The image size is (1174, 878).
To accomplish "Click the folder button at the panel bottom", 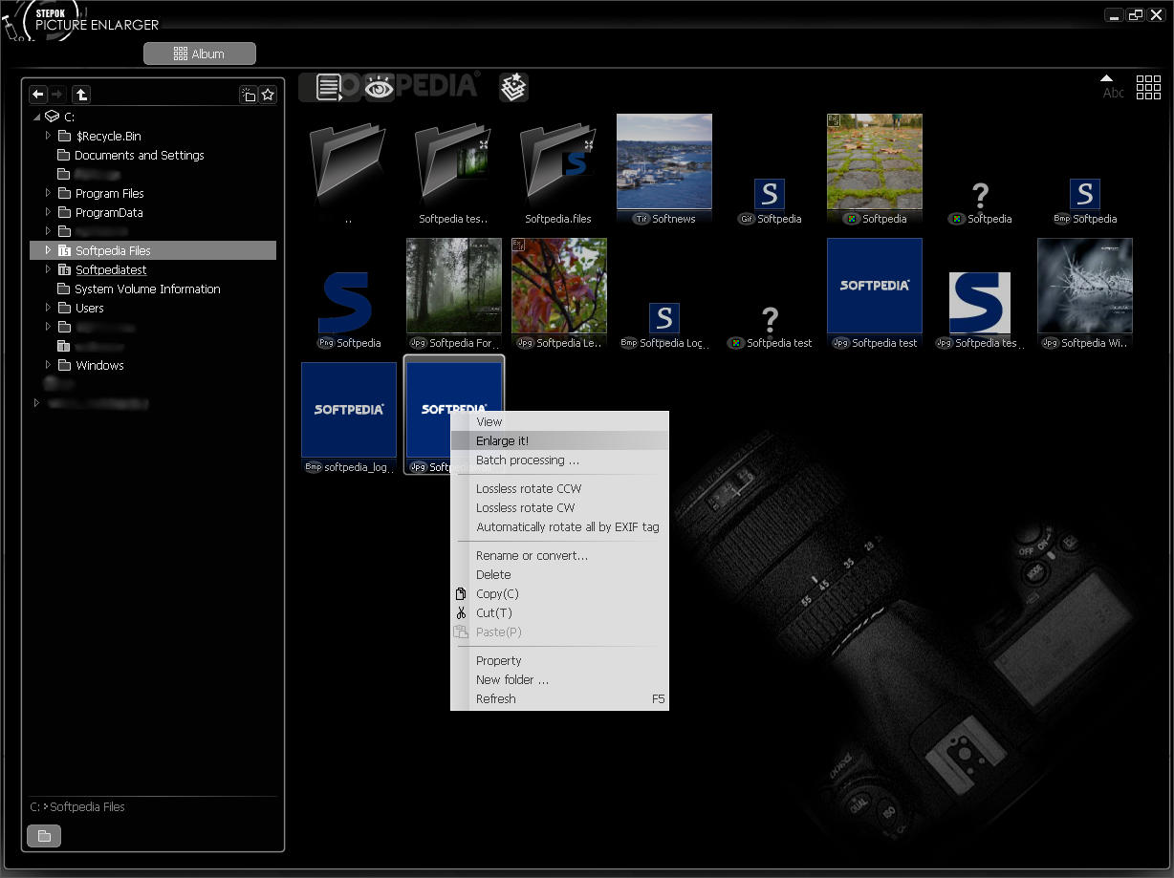I will [44, 836].
